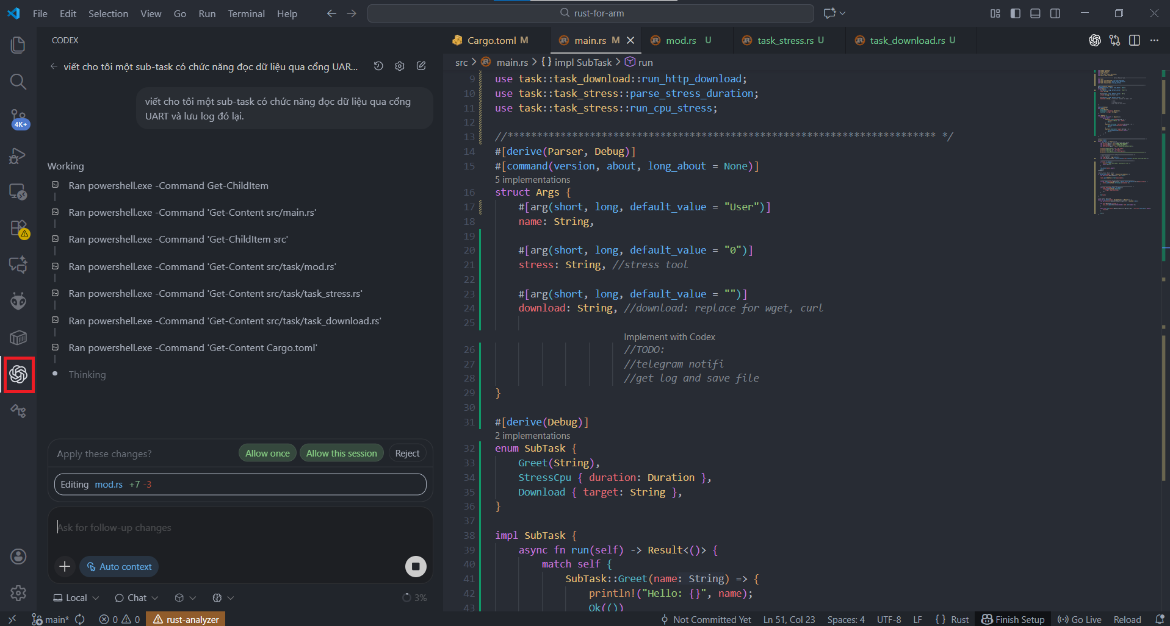Expand the 'Get-Content Cargo.toml' command step
1170x626 pixels.
point(193,348)
